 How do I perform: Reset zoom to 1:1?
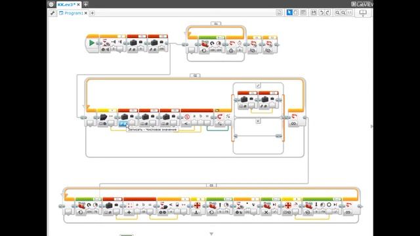349,12
